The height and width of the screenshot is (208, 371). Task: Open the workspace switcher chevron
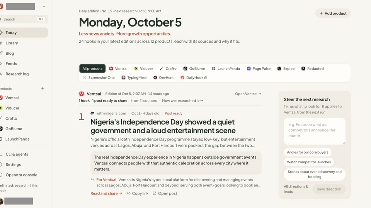click(44, 7)
